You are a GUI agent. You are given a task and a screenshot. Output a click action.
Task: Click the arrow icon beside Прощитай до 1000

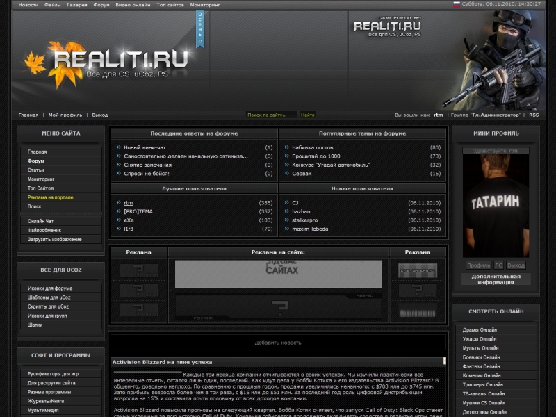pos(286,156)
